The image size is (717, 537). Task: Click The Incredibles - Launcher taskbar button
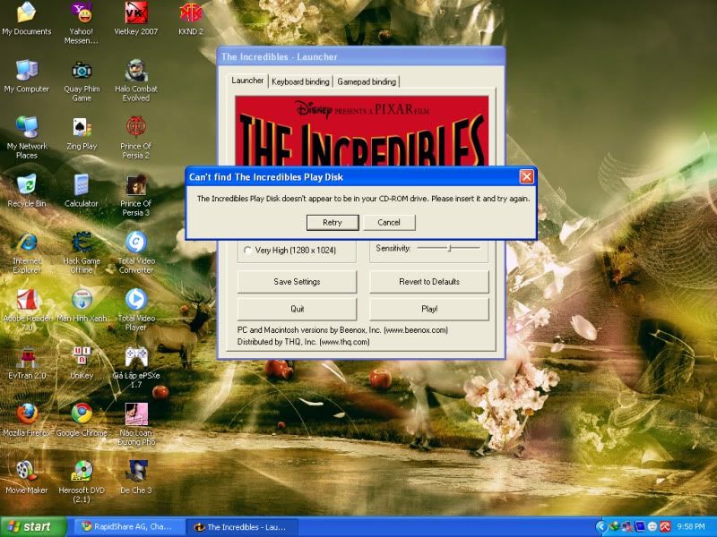pos(241,527)
